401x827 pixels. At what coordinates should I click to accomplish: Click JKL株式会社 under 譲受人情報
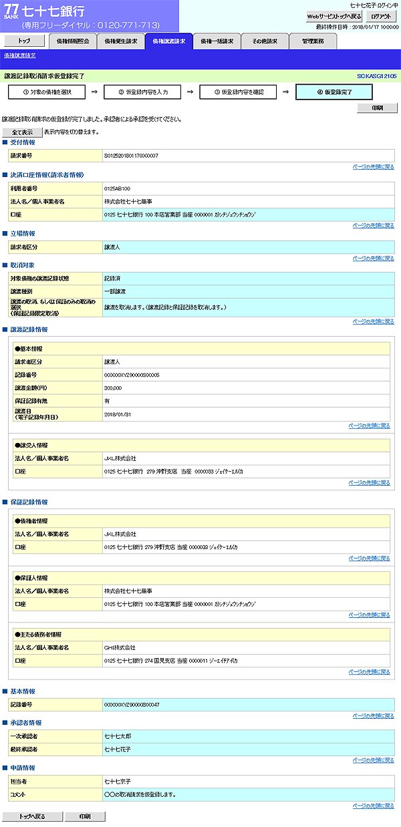[120, 458]
